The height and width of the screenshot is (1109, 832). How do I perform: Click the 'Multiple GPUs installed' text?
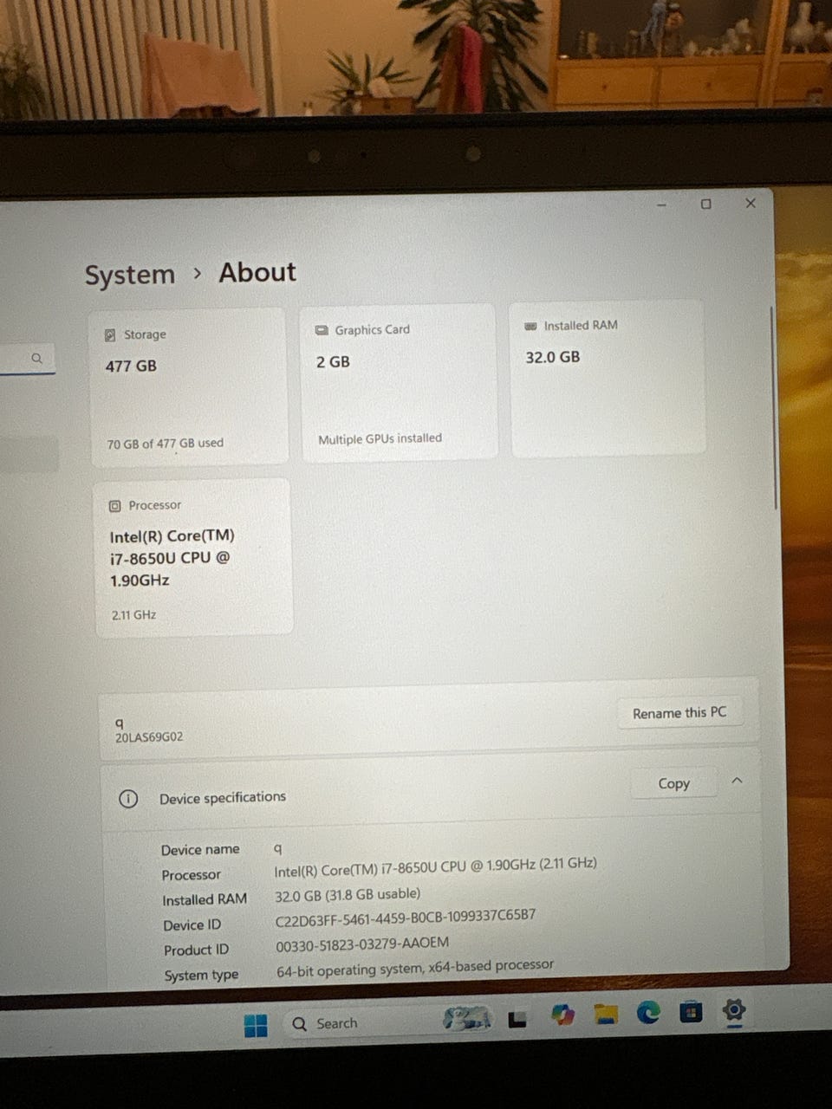(380, 439)
